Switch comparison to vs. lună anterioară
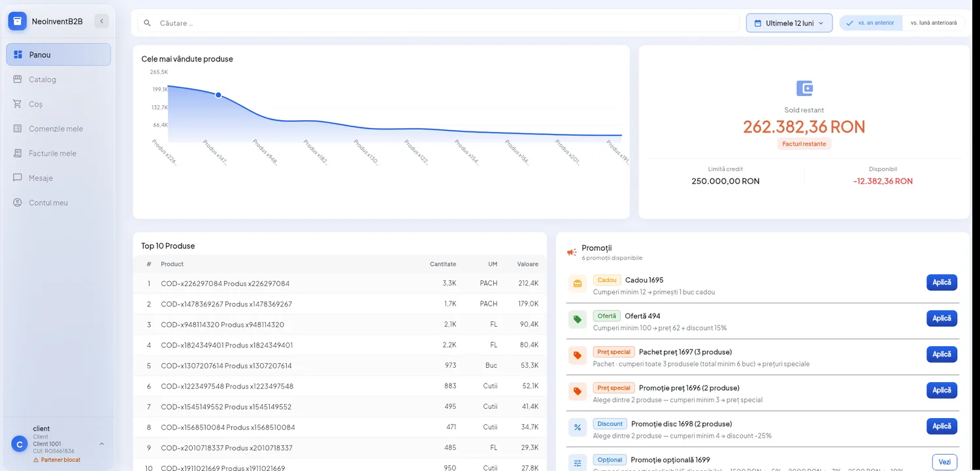Screen dimensions: 980x471 934,23
